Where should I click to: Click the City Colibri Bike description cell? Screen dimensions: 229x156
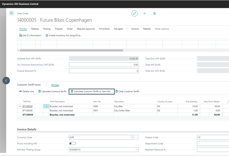(135, 110)
